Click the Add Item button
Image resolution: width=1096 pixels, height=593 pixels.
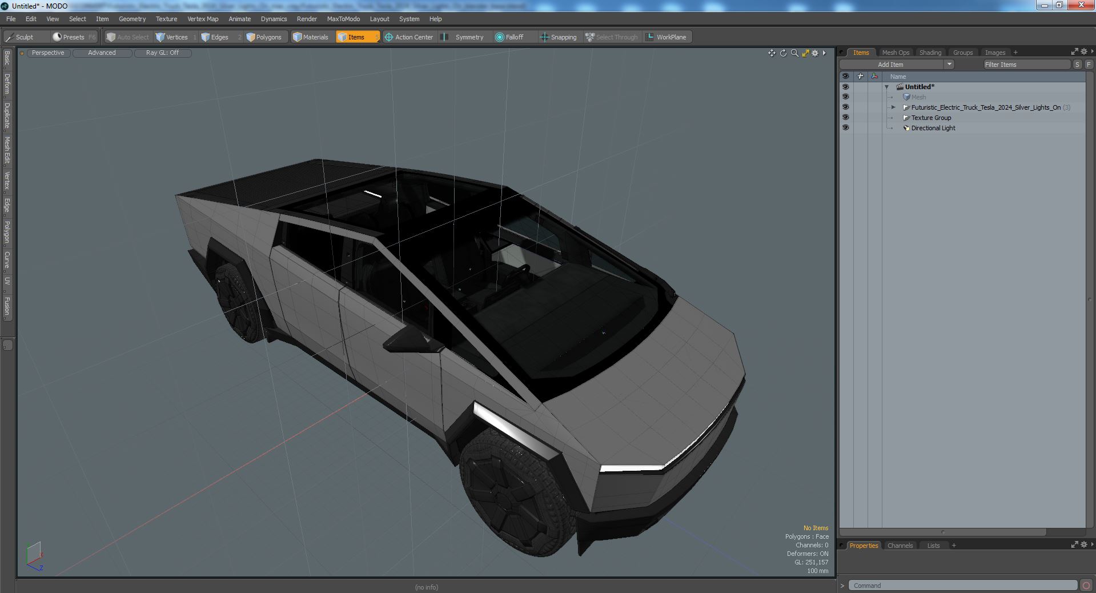click(x=890, y=65)
